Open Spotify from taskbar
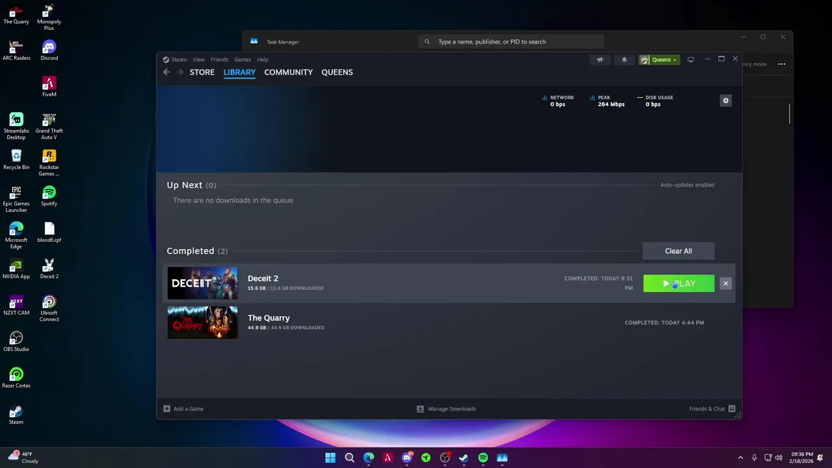832x468 pixels. (x=483, y=458)
